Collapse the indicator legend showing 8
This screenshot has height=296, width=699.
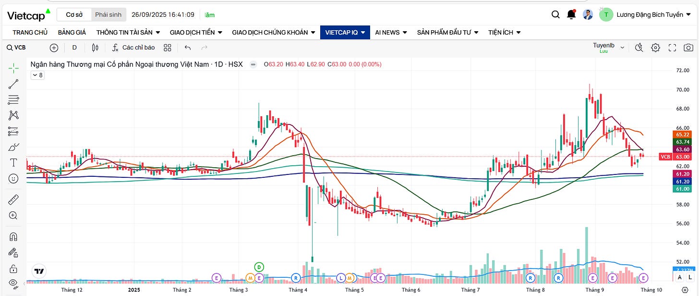click(37, 75)
